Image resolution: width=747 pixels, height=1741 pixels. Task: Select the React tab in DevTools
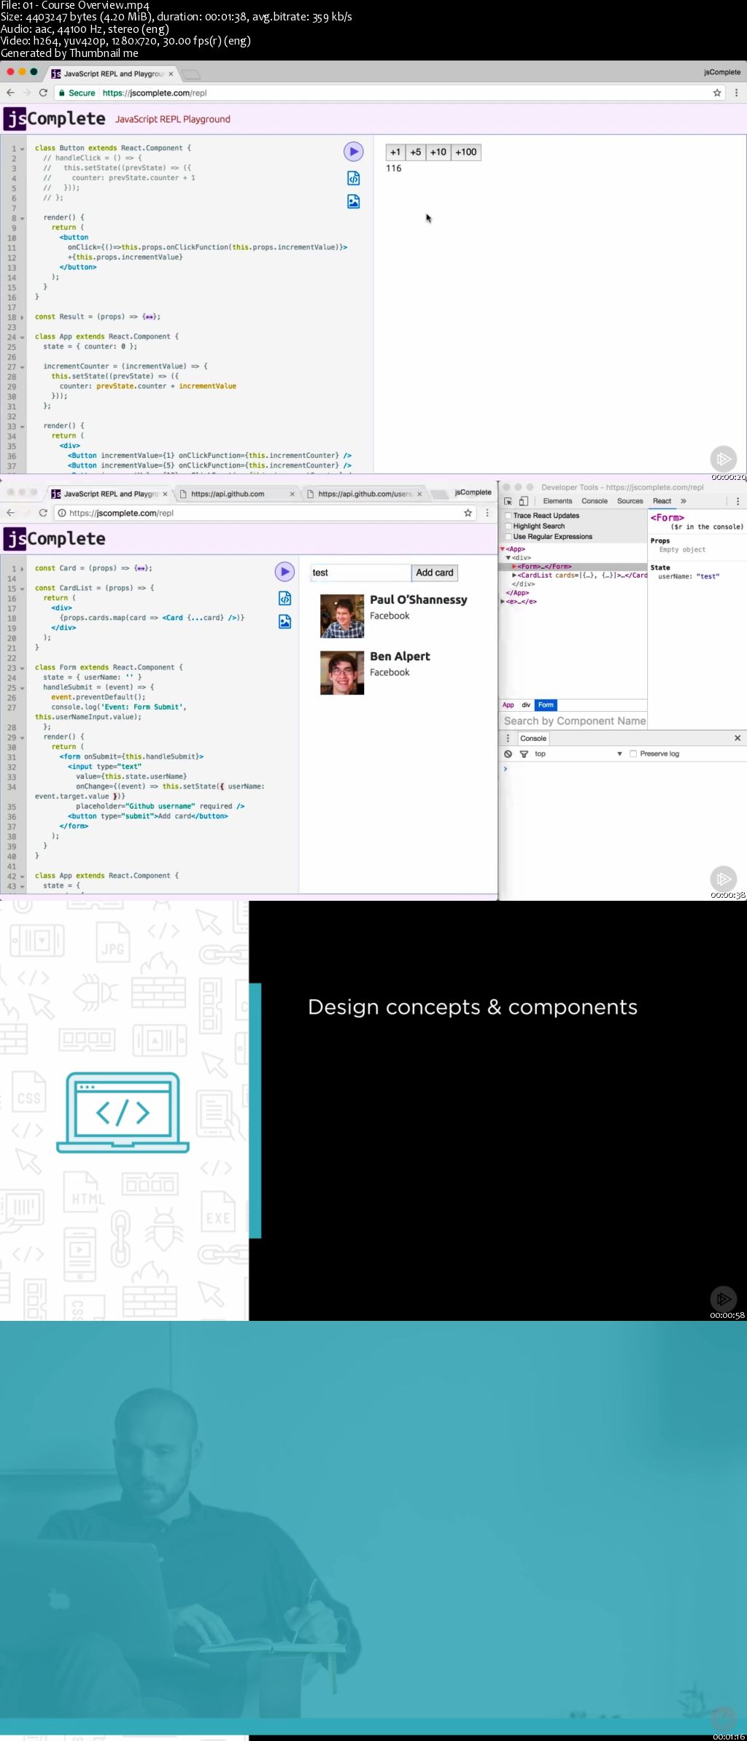click(x=662, y=501)
